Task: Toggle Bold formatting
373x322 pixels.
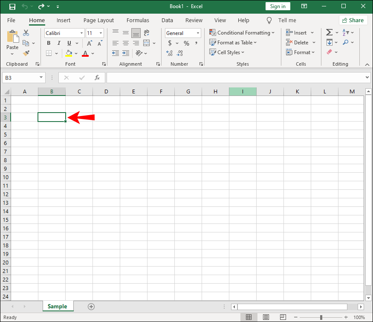Action: 49,43
